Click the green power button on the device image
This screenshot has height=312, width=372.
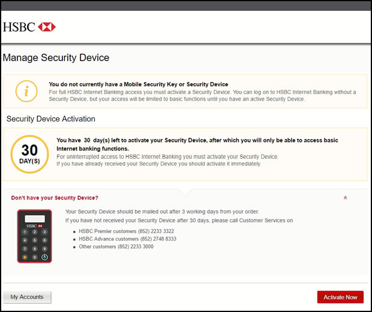tap(44, 257)
